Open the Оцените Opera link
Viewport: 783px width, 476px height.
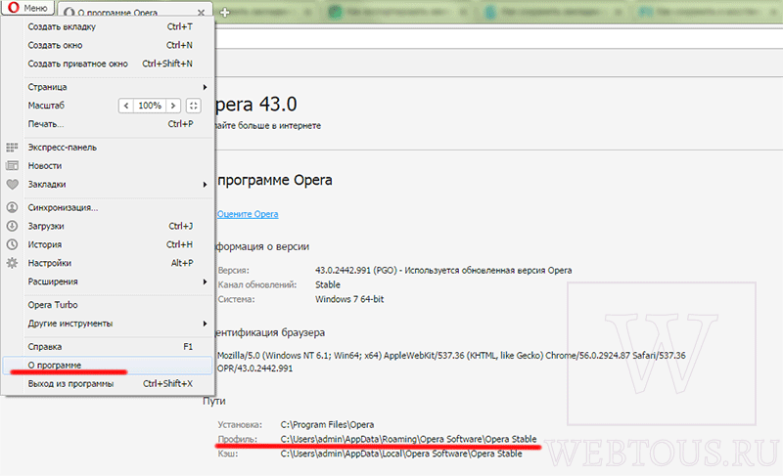[x=248, y=214]
